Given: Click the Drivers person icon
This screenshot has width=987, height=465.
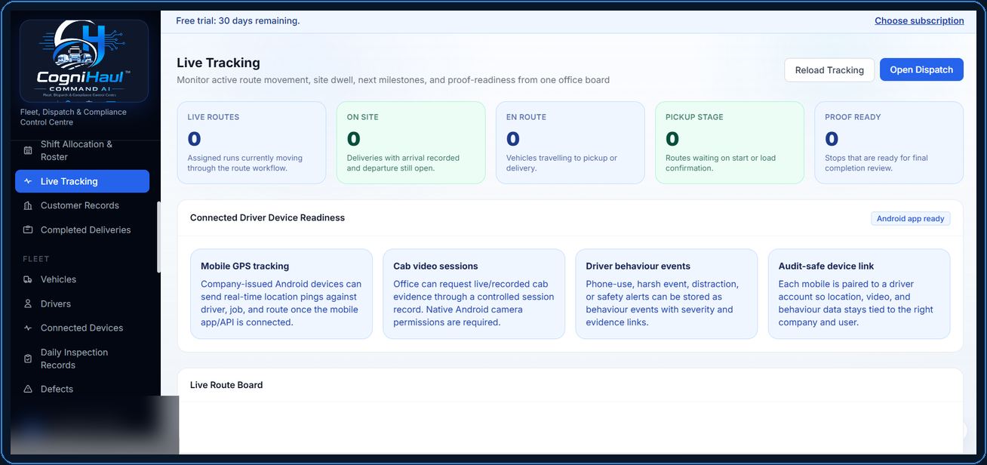Looking at the screenshot, I should pos(28,303).
